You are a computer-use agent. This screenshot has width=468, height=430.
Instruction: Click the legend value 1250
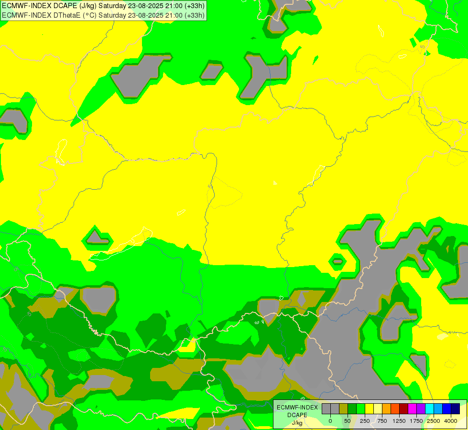(x=399, y=421)
